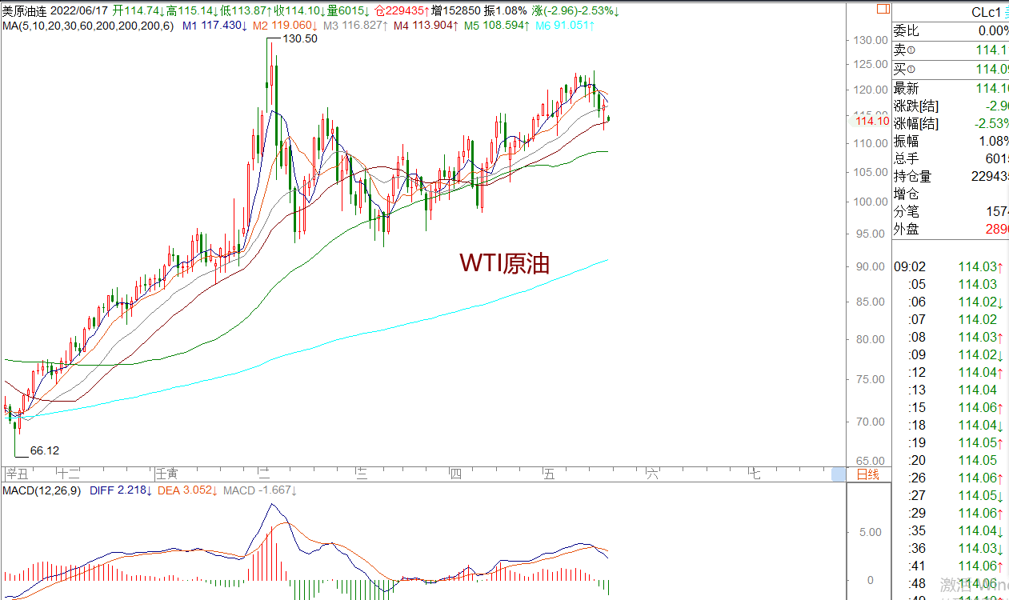The height and width of the screenshot is (600, 1009).
Task: Click the 六 month marker on timeline
Action: (x=652, y=474)
